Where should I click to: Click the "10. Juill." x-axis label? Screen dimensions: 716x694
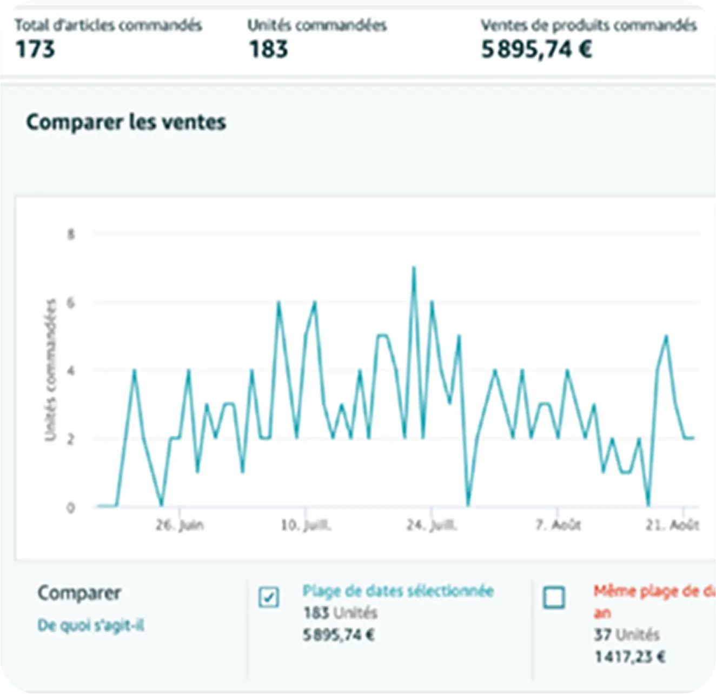[x=306, y=525]
